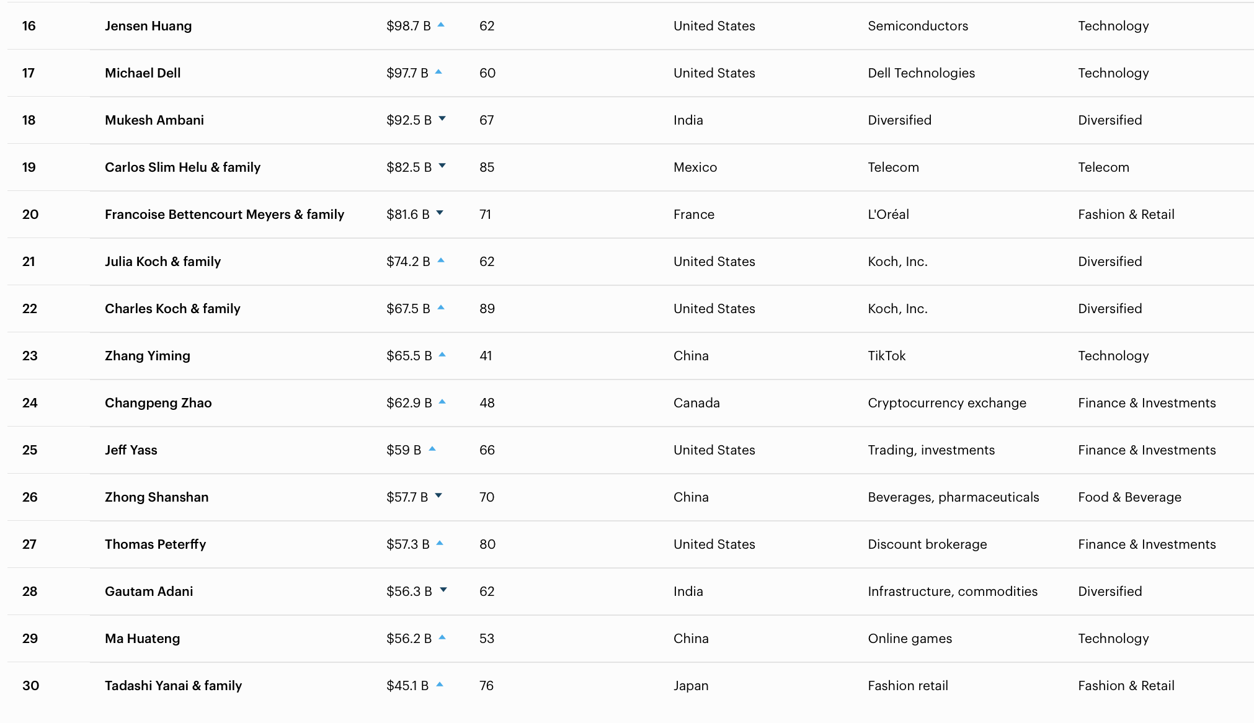Image resolution: width=1254 pixels, height=723 pixels.
Task: Click the Food & Beverage industry cell
Action: pos(1129,497)
